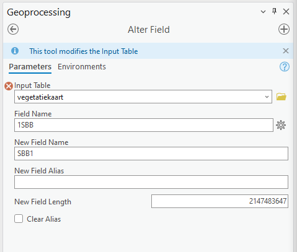This screenshot has width=297, height=252.
Task: Click the New Field Name input SBB1
Action: (151, 154)
